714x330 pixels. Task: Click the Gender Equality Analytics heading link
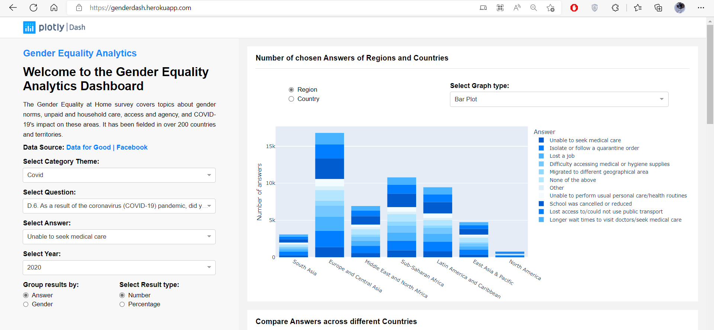pyautogui.click(x=80, y=53)
